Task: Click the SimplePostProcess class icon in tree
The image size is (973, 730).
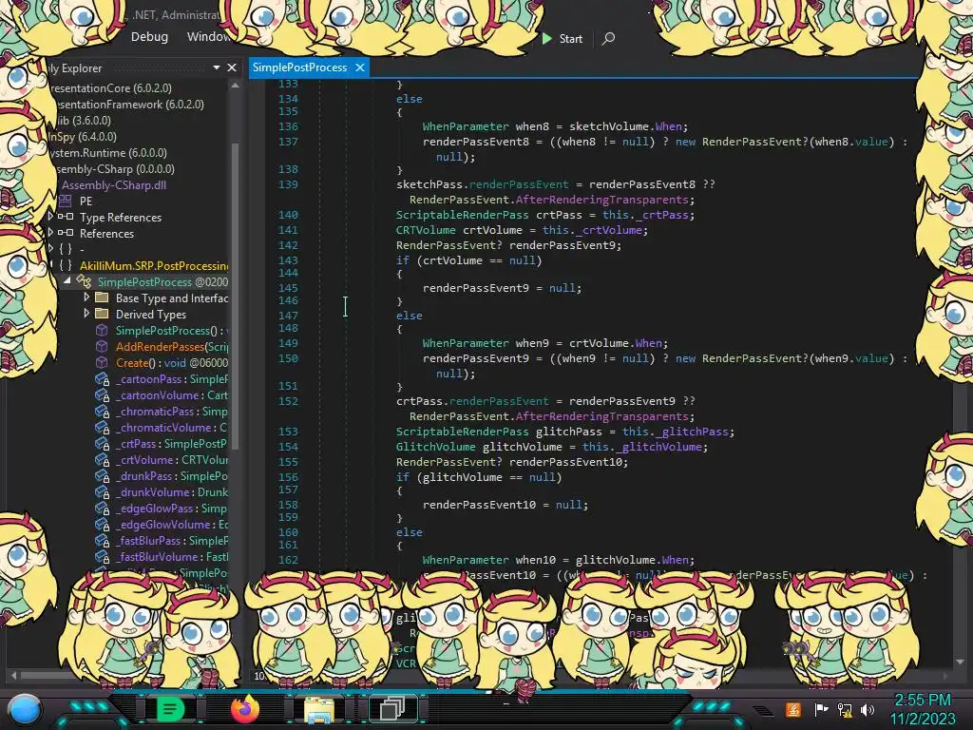Action: click(84, 281)
